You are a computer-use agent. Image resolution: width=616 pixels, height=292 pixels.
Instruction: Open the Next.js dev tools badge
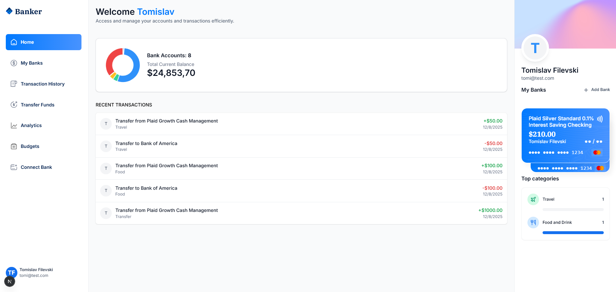pos(10,282)
